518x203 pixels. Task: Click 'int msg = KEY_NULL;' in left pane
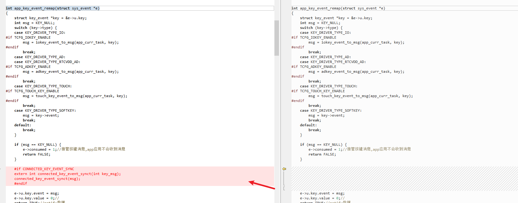click(34, 23)
